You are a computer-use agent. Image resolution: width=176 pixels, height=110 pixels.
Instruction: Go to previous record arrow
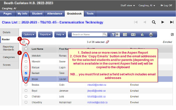point(145,22)
